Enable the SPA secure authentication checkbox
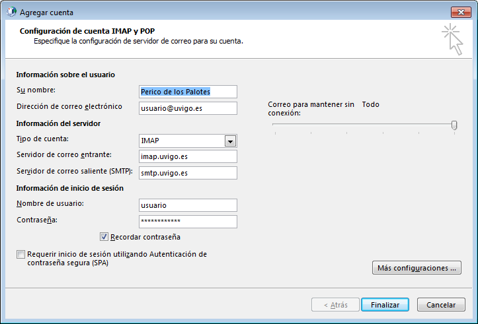Screen dimensions: 478x324 (21, 254)
